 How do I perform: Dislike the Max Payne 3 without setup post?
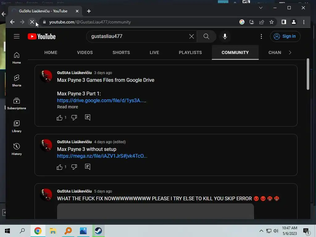pos(74,167)
